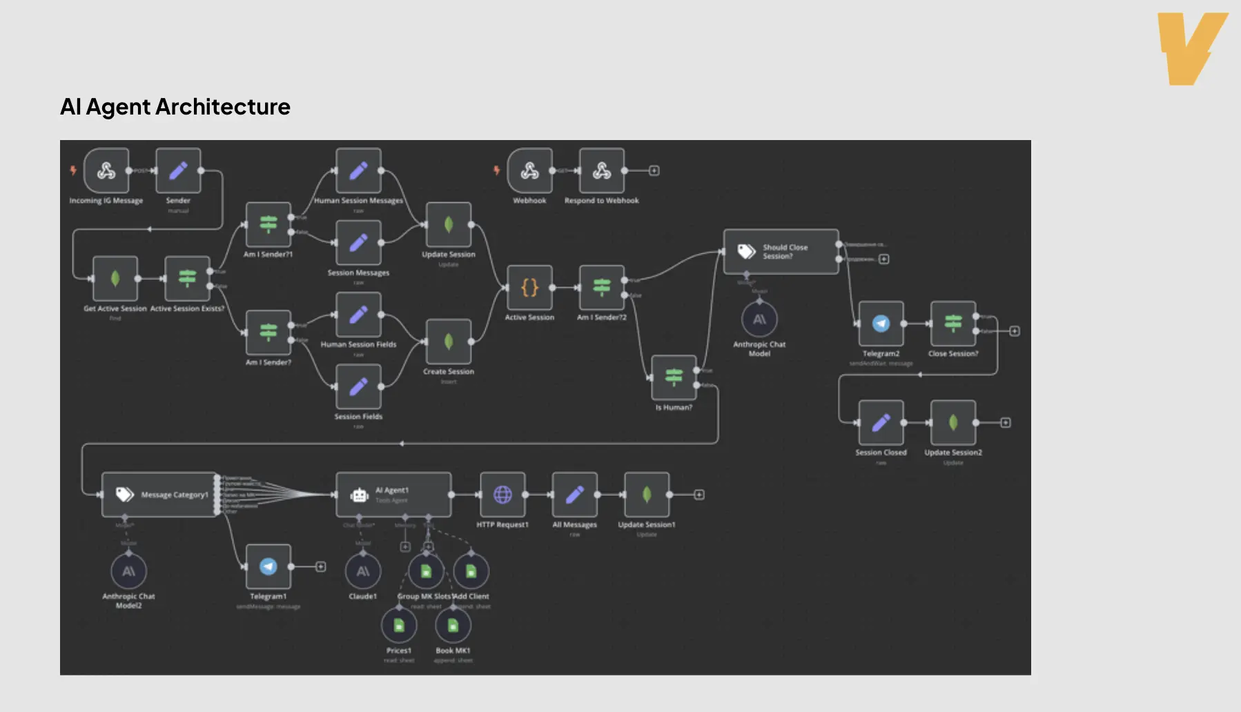Viewport: 1241px width, 712px height.
Task: Select the HTTP Request1 node
Action: click(502, 493)
